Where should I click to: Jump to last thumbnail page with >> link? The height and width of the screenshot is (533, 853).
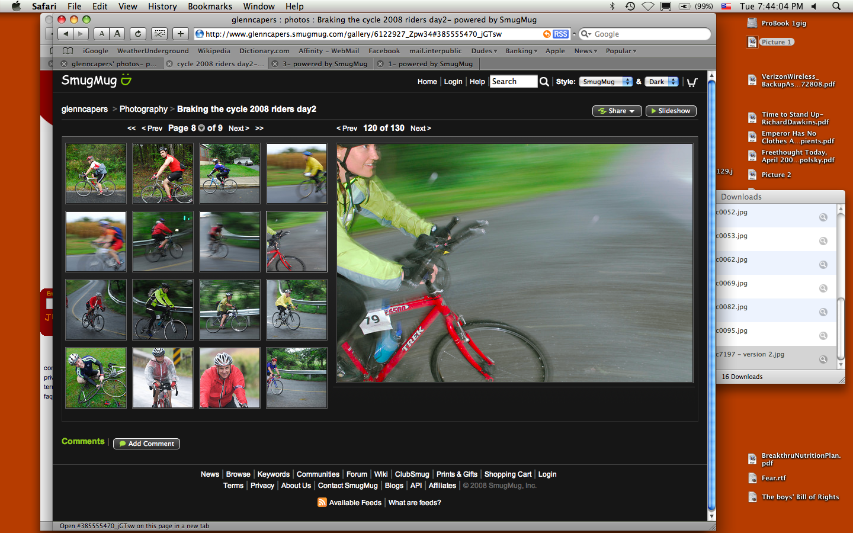[x=259, y=128]
